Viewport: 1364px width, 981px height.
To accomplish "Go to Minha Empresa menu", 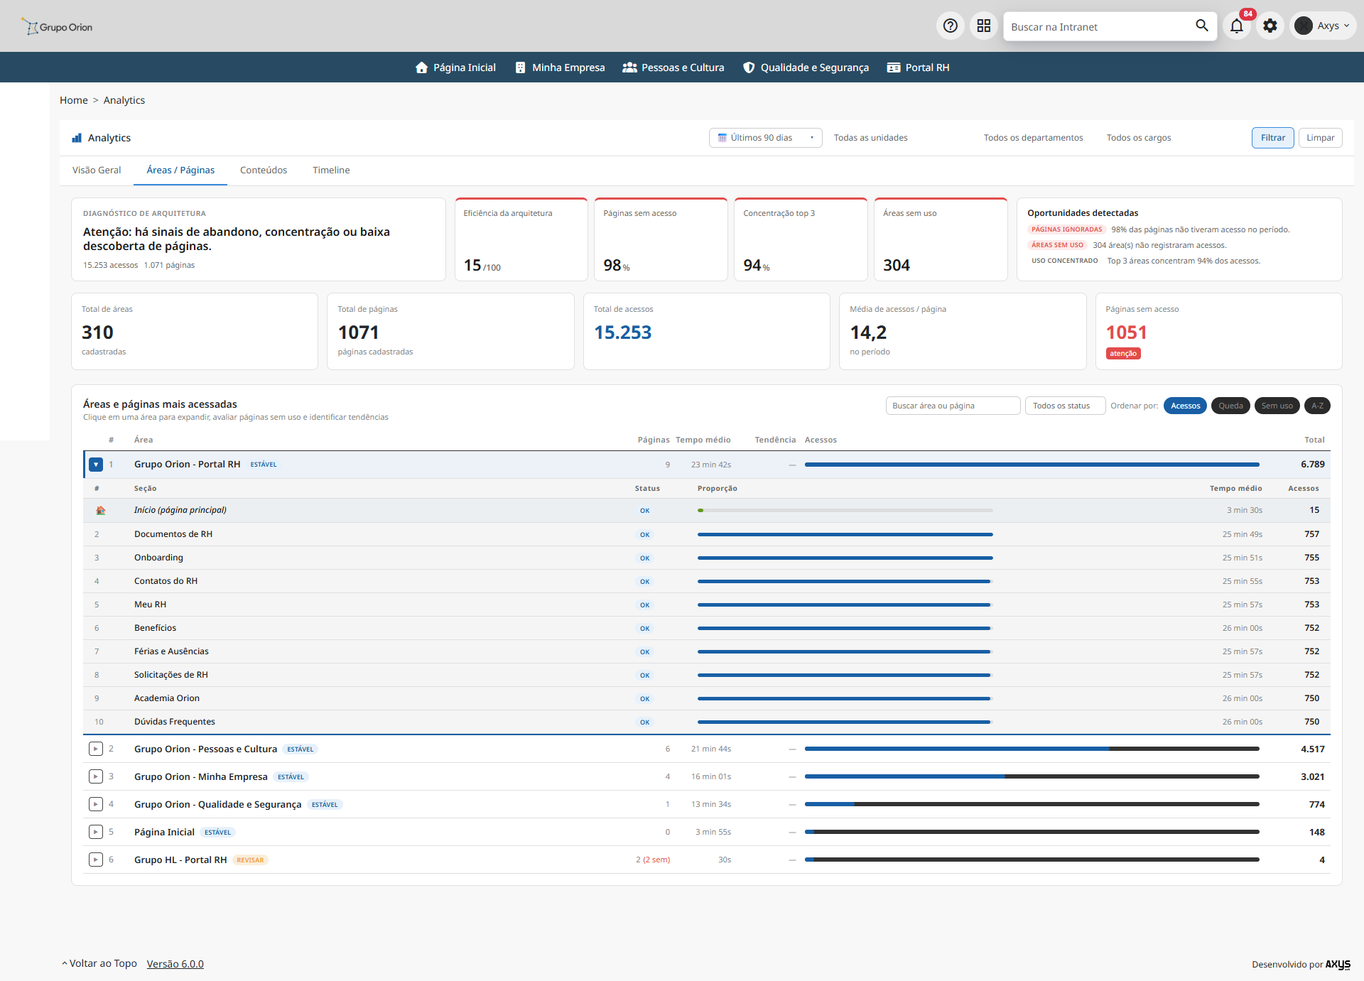I will (x=560, y=67).
